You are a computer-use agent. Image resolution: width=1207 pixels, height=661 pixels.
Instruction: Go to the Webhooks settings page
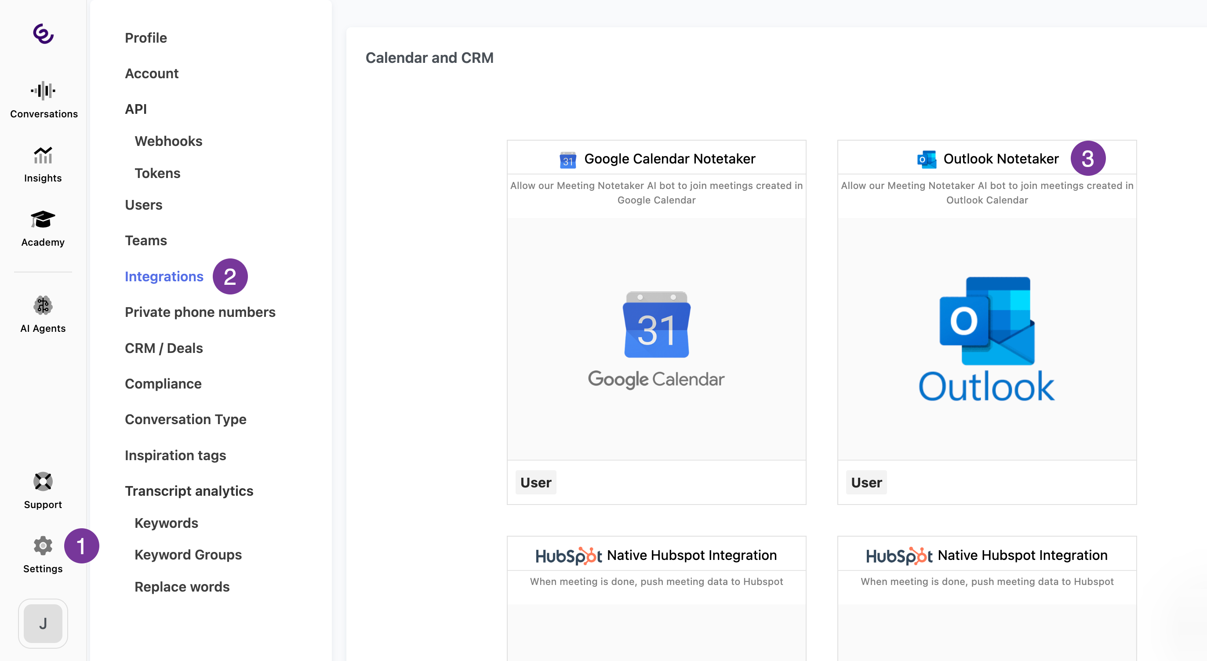168,141
